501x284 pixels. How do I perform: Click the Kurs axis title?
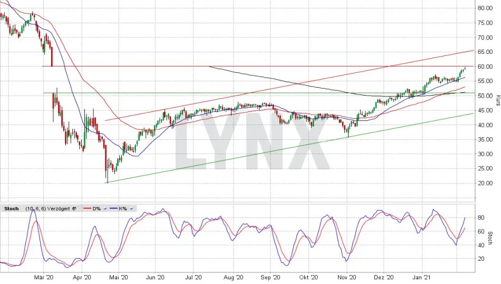coord(497,100)
